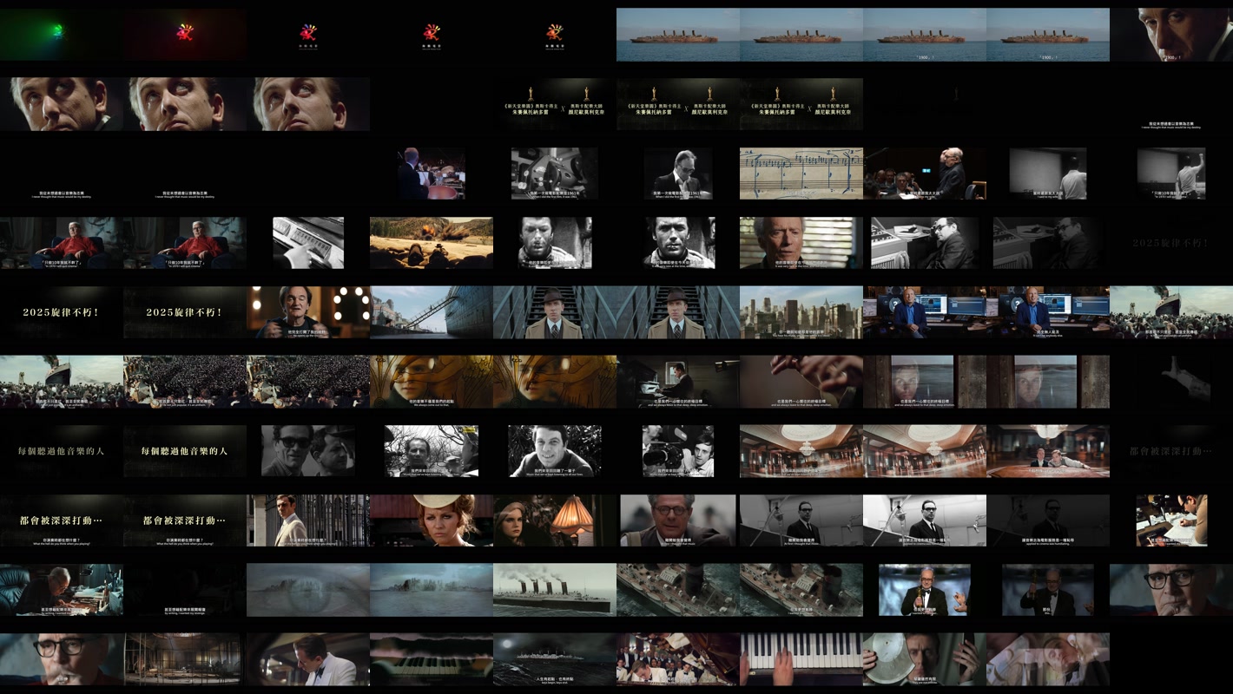Open the handwritten sheet music thumbnail

click(801, 173)
